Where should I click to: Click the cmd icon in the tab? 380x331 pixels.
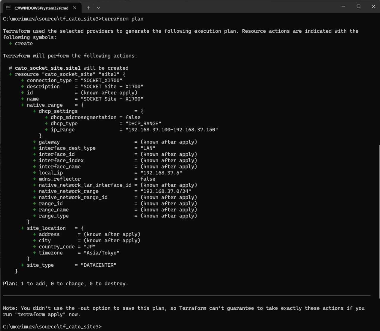9,8
